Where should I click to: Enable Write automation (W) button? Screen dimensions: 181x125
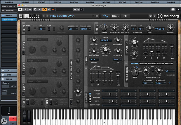click(x=30, y=9)
